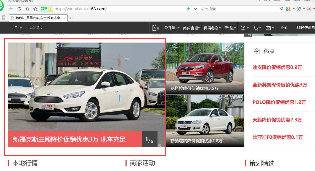Screen dimensions: 315x171
Task: Open a new tab with the plus button
Action: pos(70,18)
